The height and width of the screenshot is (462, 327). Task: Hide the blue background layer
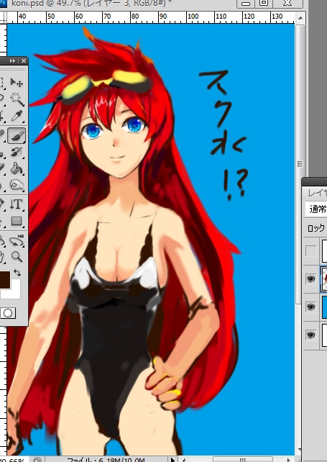(310, 307)
